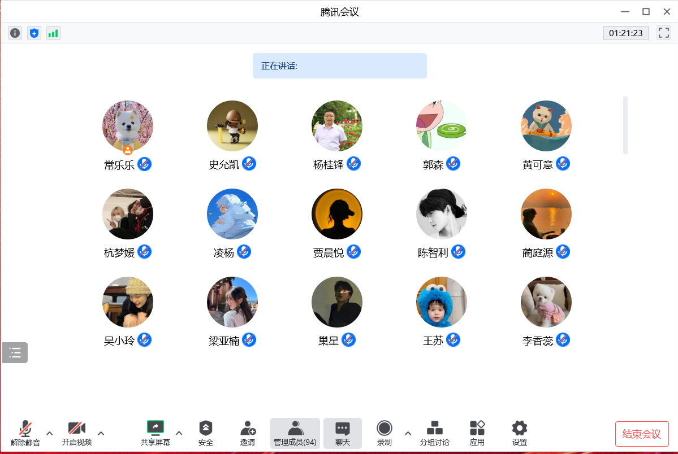This screenshot has width=678, height=454.
Task: Open the Chat (聊天) panel
Action: 343,433
